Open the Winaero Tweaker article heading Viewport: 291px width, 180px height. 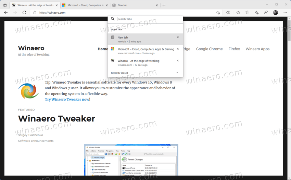pos(56,118)
